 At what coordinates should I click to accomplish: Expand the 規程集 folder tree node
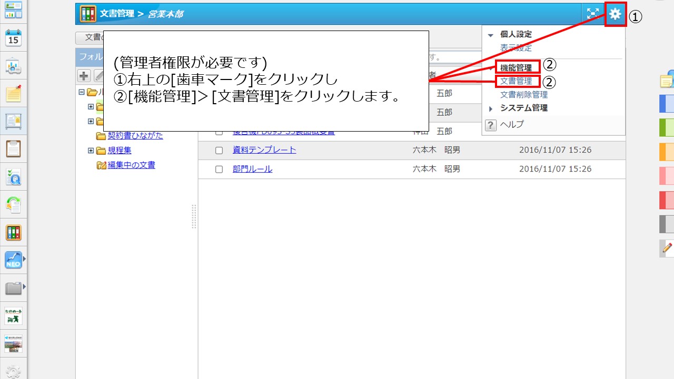click(91, 150)
